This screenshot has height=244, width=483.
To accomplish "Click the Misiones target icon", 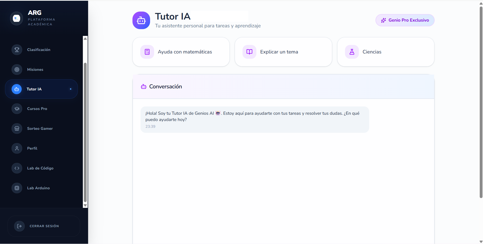I will pos(17,69).
